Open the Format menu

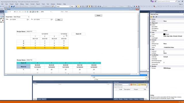(x=32, y=4)
